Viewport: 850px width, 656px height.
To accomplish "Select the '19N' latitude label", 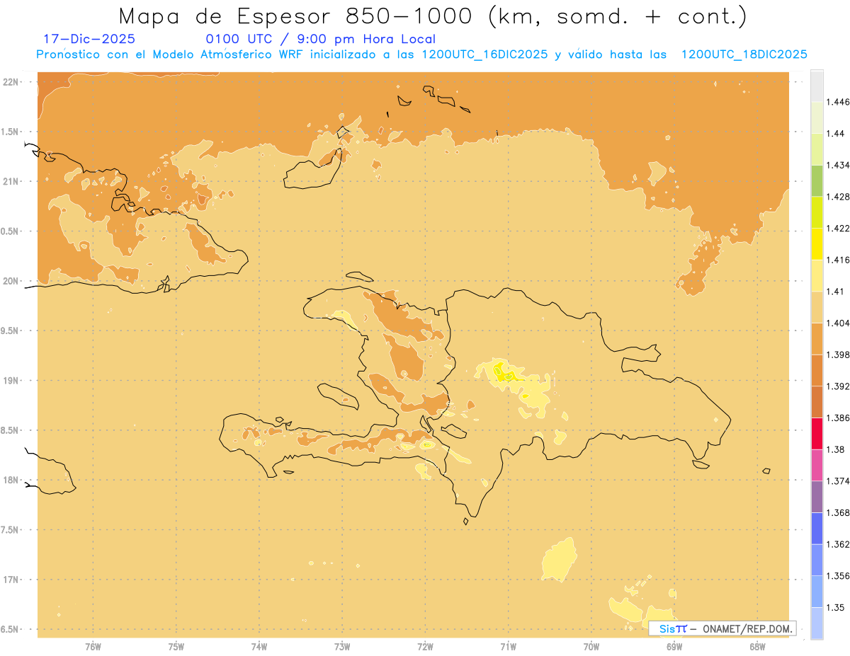I will tap(11, 381).
